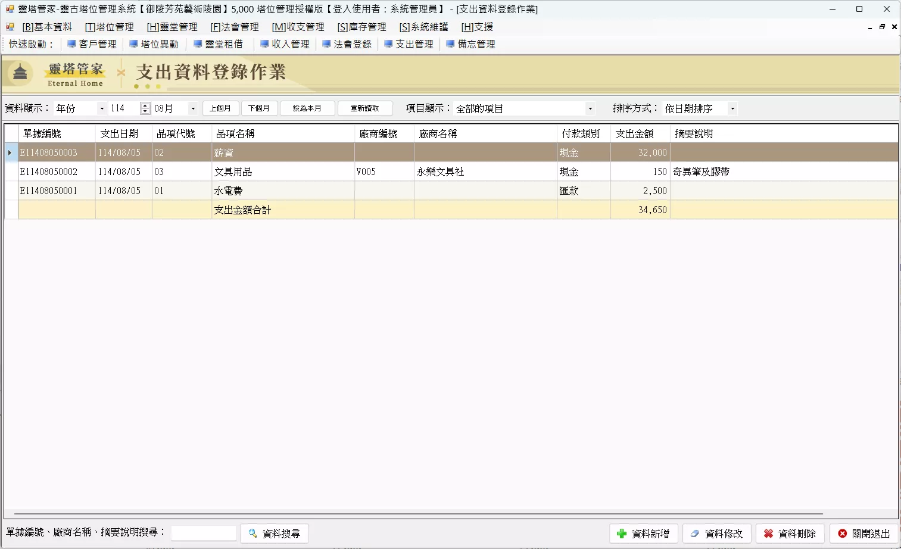
Task: Click the 32,000 amount cell
Action: (640, 152)
